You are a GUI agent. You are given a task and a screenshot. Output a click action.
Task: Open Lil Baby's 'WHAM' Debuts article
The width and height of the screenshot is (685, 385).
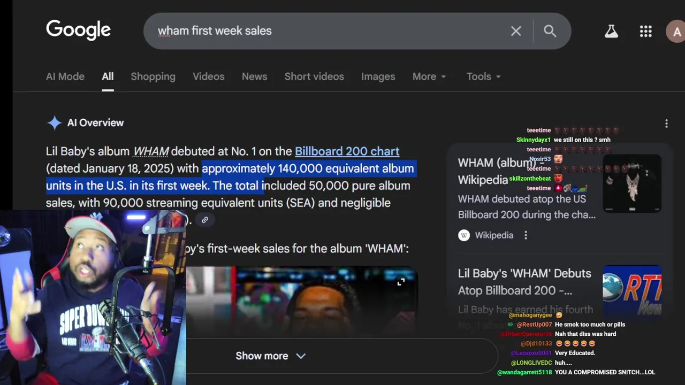524,281
